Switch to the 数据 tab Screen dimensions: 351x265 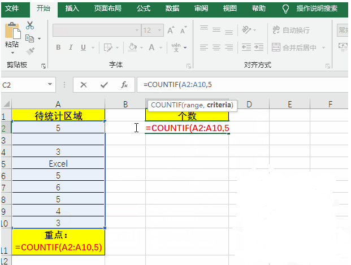(172, 8)
